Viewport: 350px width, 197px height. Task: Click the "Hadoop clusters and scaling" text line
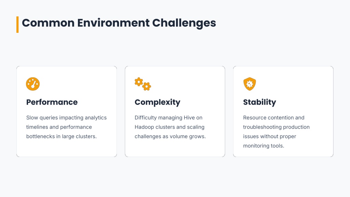coord(170,127)
